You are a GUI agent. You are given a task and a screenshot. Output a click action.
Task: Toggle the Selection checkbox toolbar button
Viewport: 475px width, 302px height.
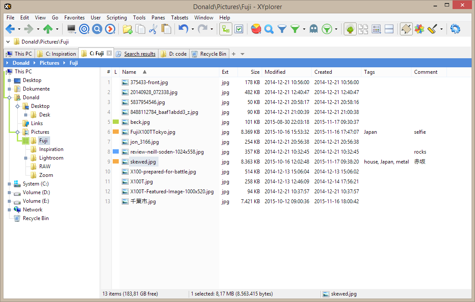tap(239, 29)
